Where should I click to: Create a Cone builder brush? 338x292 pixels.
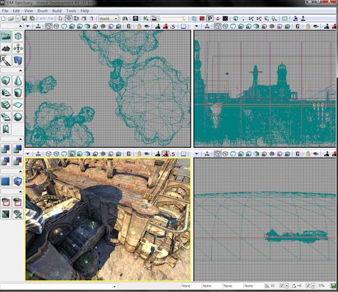coord(18,81)
